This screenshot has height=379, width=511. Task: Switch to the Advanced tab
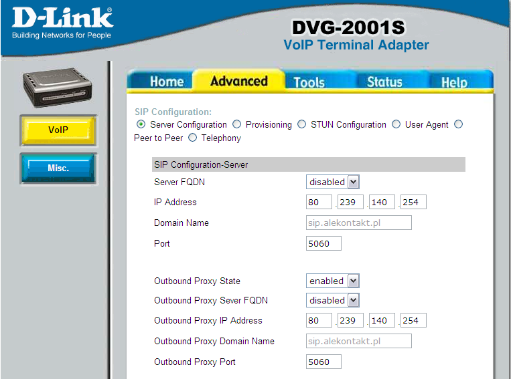[239, 81]
